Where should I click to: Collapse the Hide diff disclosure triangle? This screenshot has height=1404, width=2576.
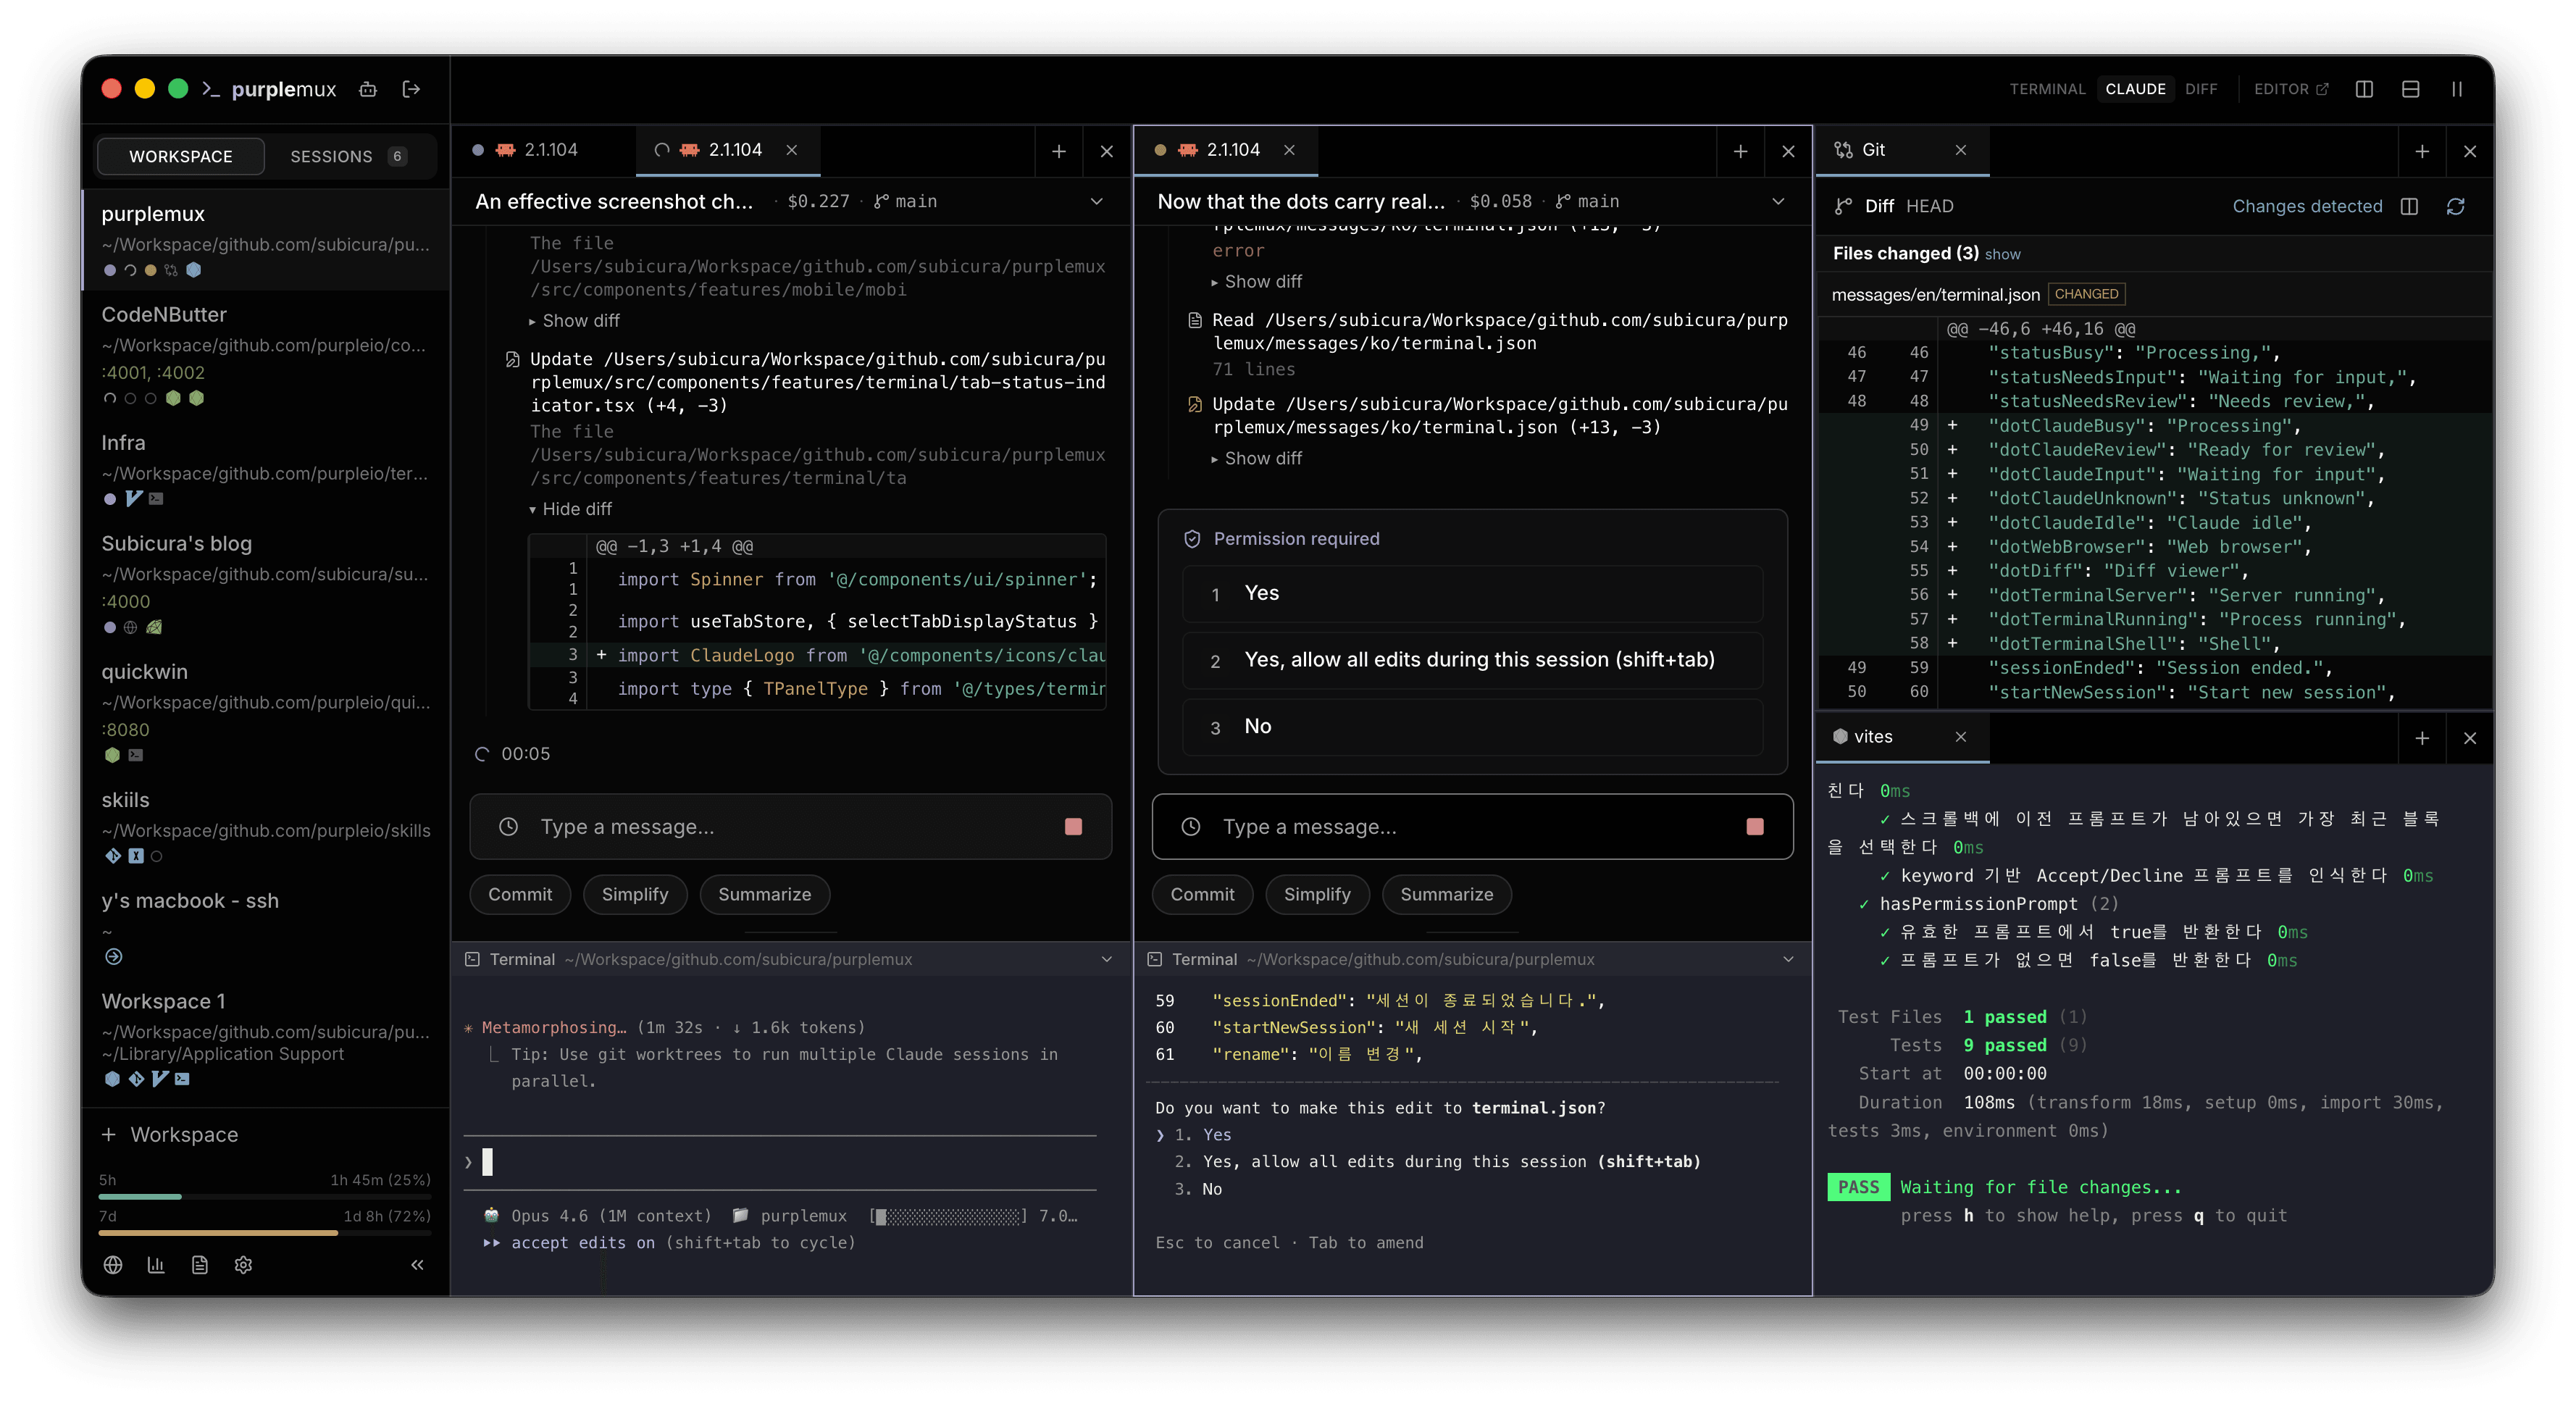(533, 509)
